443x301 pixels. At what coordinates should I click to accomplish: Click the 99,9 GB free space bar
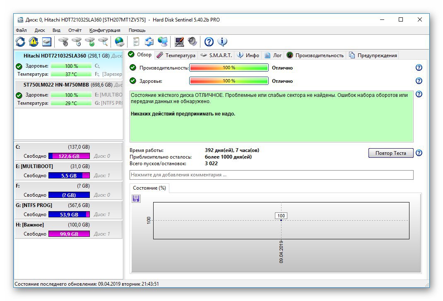(x=69, y=234)
